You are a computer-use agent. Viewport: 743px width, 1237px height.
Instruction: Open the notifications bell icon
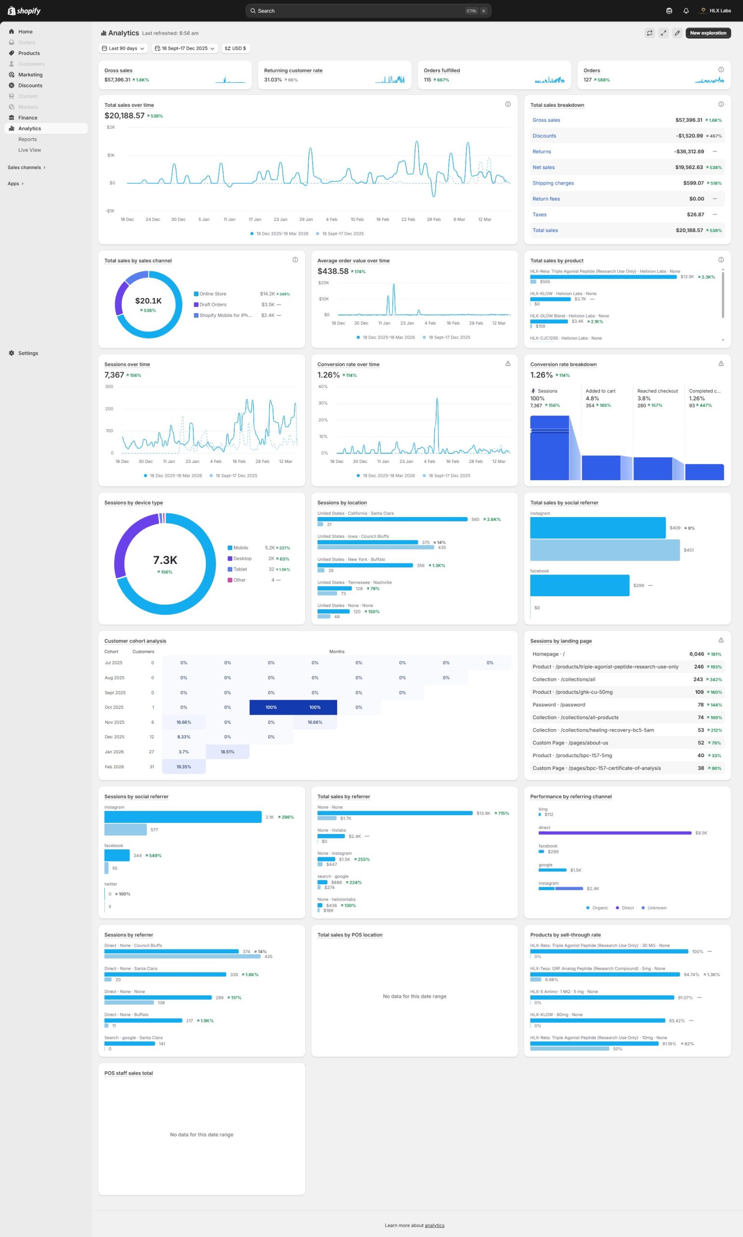686,11
